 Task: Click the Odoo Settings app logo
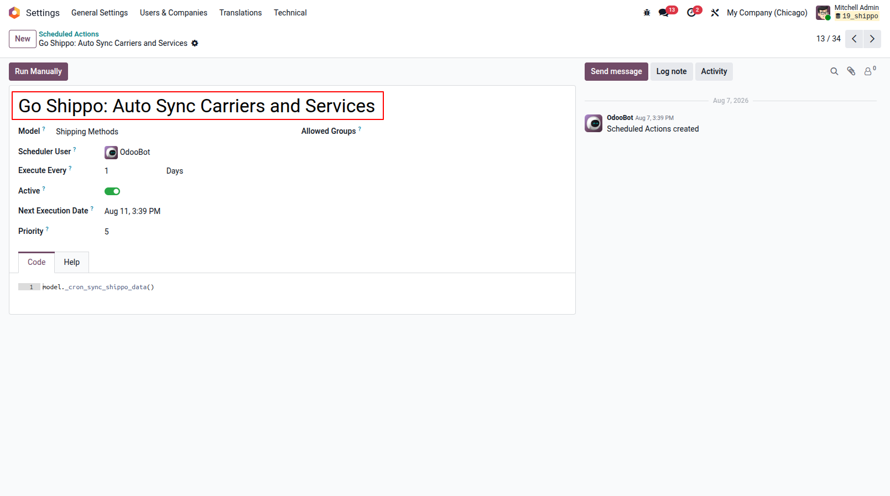(14, 13)
